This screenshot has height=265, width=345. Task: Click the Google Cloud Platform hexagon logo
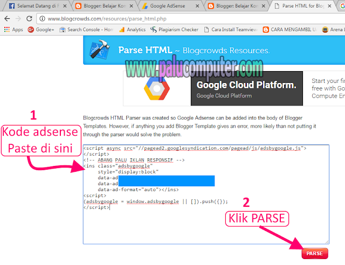157,88
